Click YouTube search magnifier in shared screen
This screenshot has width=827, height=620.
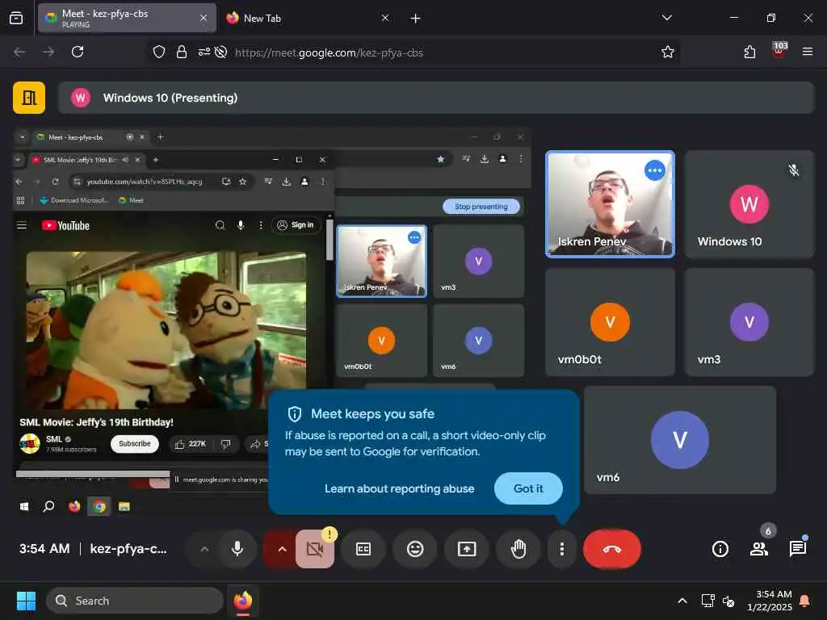pyautogui.click(x=220, y=225)
